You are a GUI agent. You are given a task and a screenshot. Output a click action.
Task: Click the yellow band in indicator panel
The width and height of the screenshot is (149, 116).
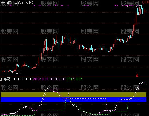[x=73, y=95]
